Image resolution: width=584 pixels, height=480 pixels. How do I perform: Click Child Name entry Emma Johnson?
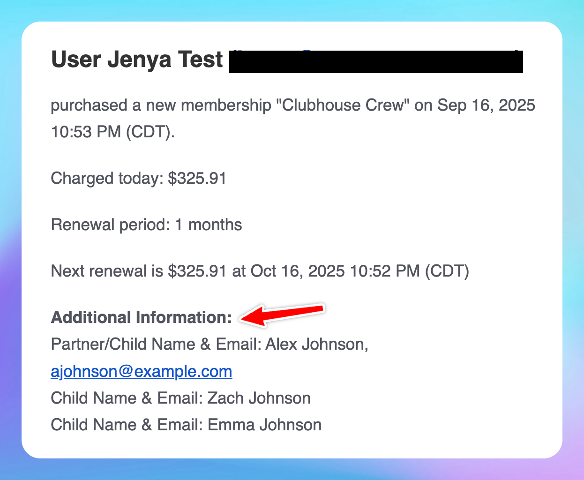[x=186, y=425]
